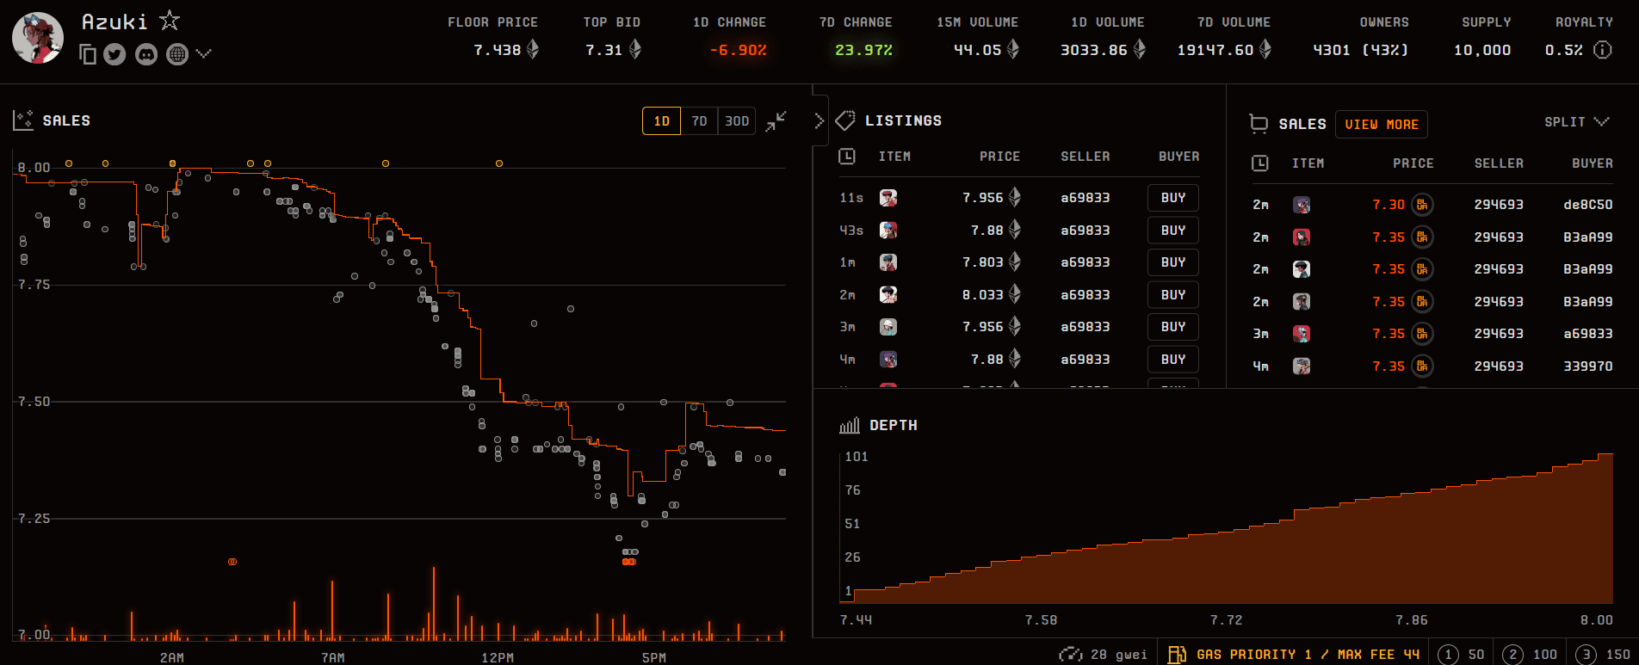The image size is (1639, 665).
Task: Click the royalty info icon
Action: pos(1602,50)
